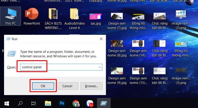The width and height of the screenshot is (198, 108).
Task: Open File Explorer from the taskbar
Action: (x=48, y=103)
